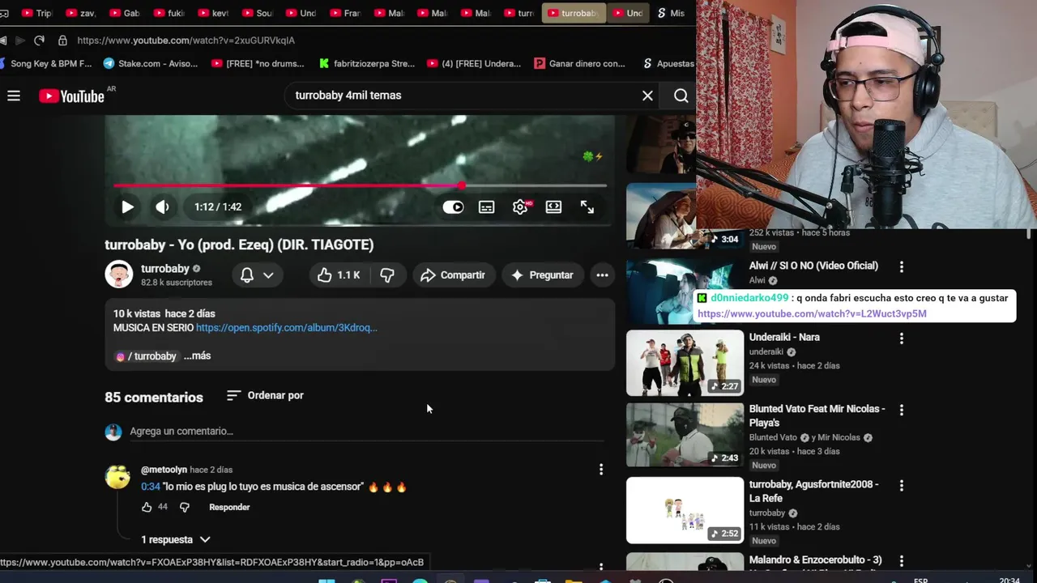Switch to the fukii browser tab
This screenshot has height=583, width=1037.
coord(168,13)
